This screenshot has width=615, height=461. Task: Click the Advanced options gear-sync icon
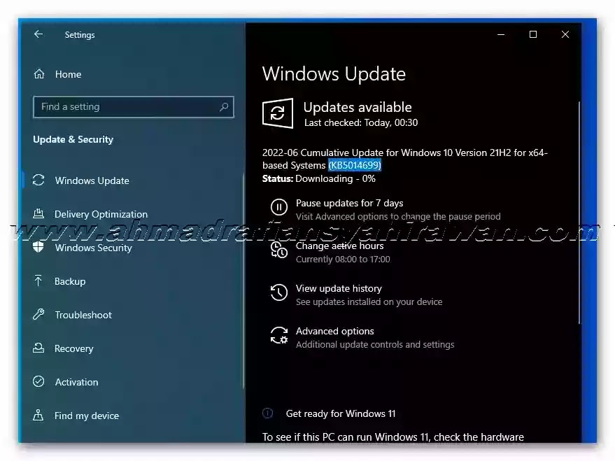coord(278,336)
